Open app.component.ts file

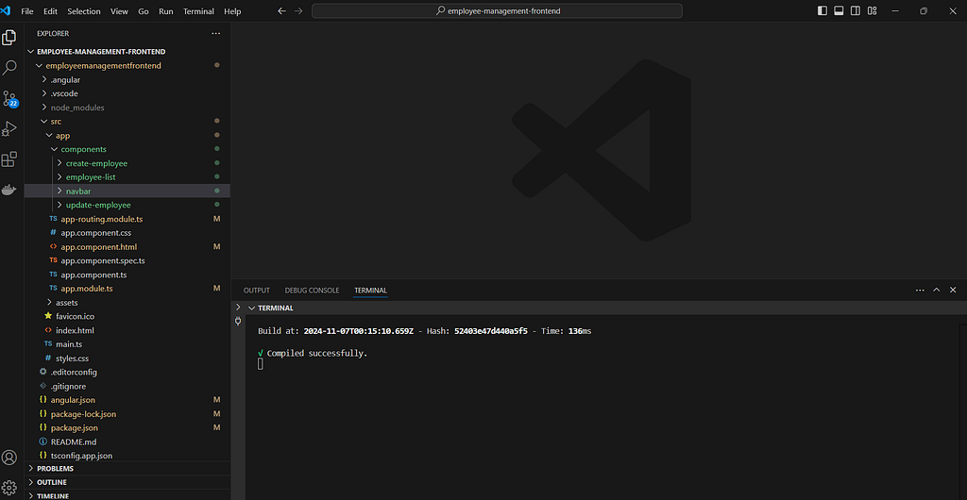coord(127,275)
